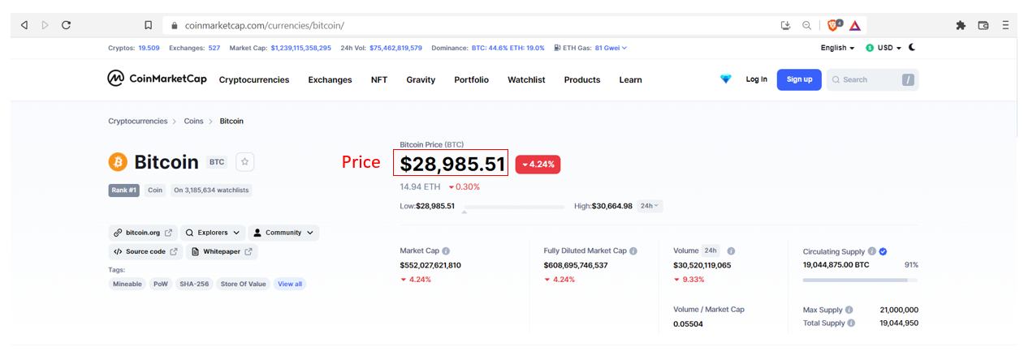
Task: Open the bitcoin.org website link
Action: (143, 233)
